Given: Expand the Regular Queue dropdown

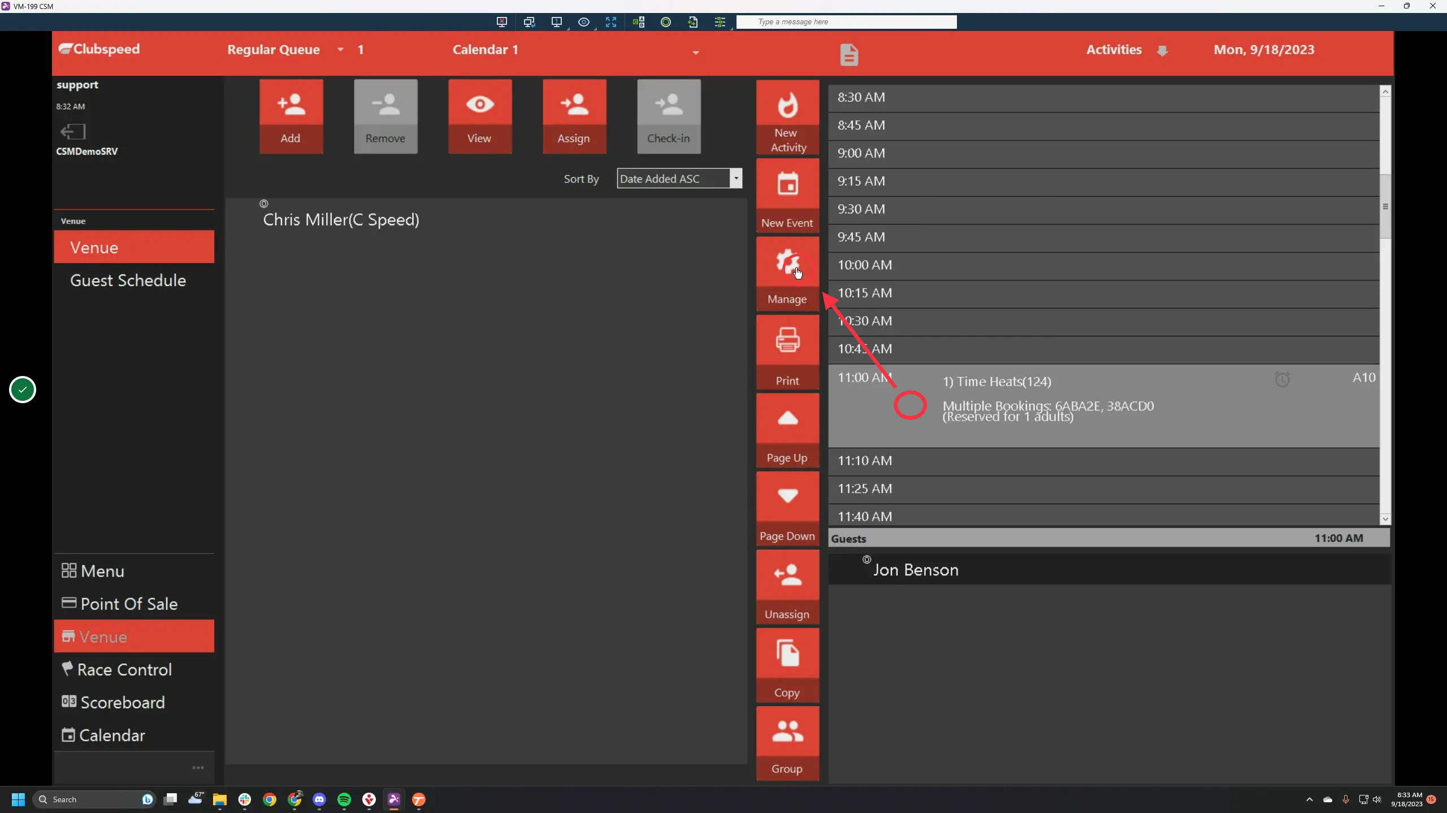Looking at the screenshot, I should [x=340, y=50].
